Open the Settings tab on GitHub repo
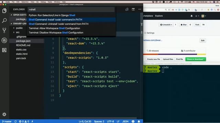Viewport: 220px width, 123px height. pyautogui.click(x=149, y=33)
